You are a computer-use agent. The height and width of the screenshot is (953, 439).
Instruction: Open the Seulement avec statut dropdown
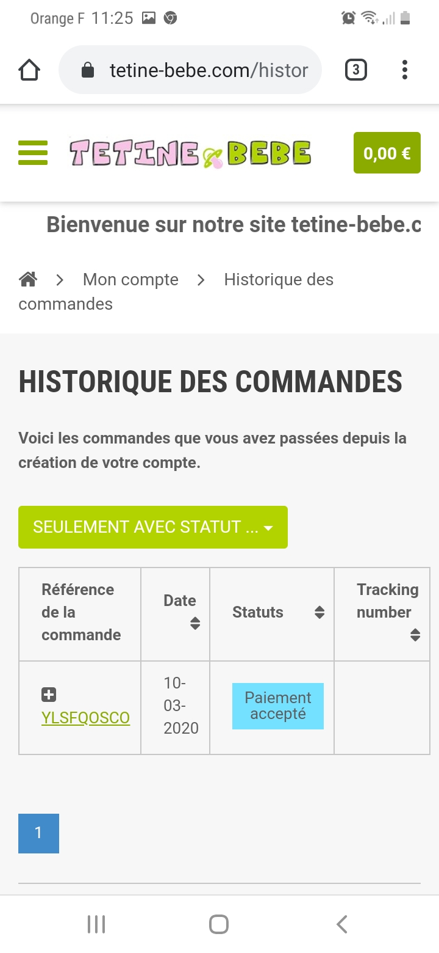(x=153, y=527)
